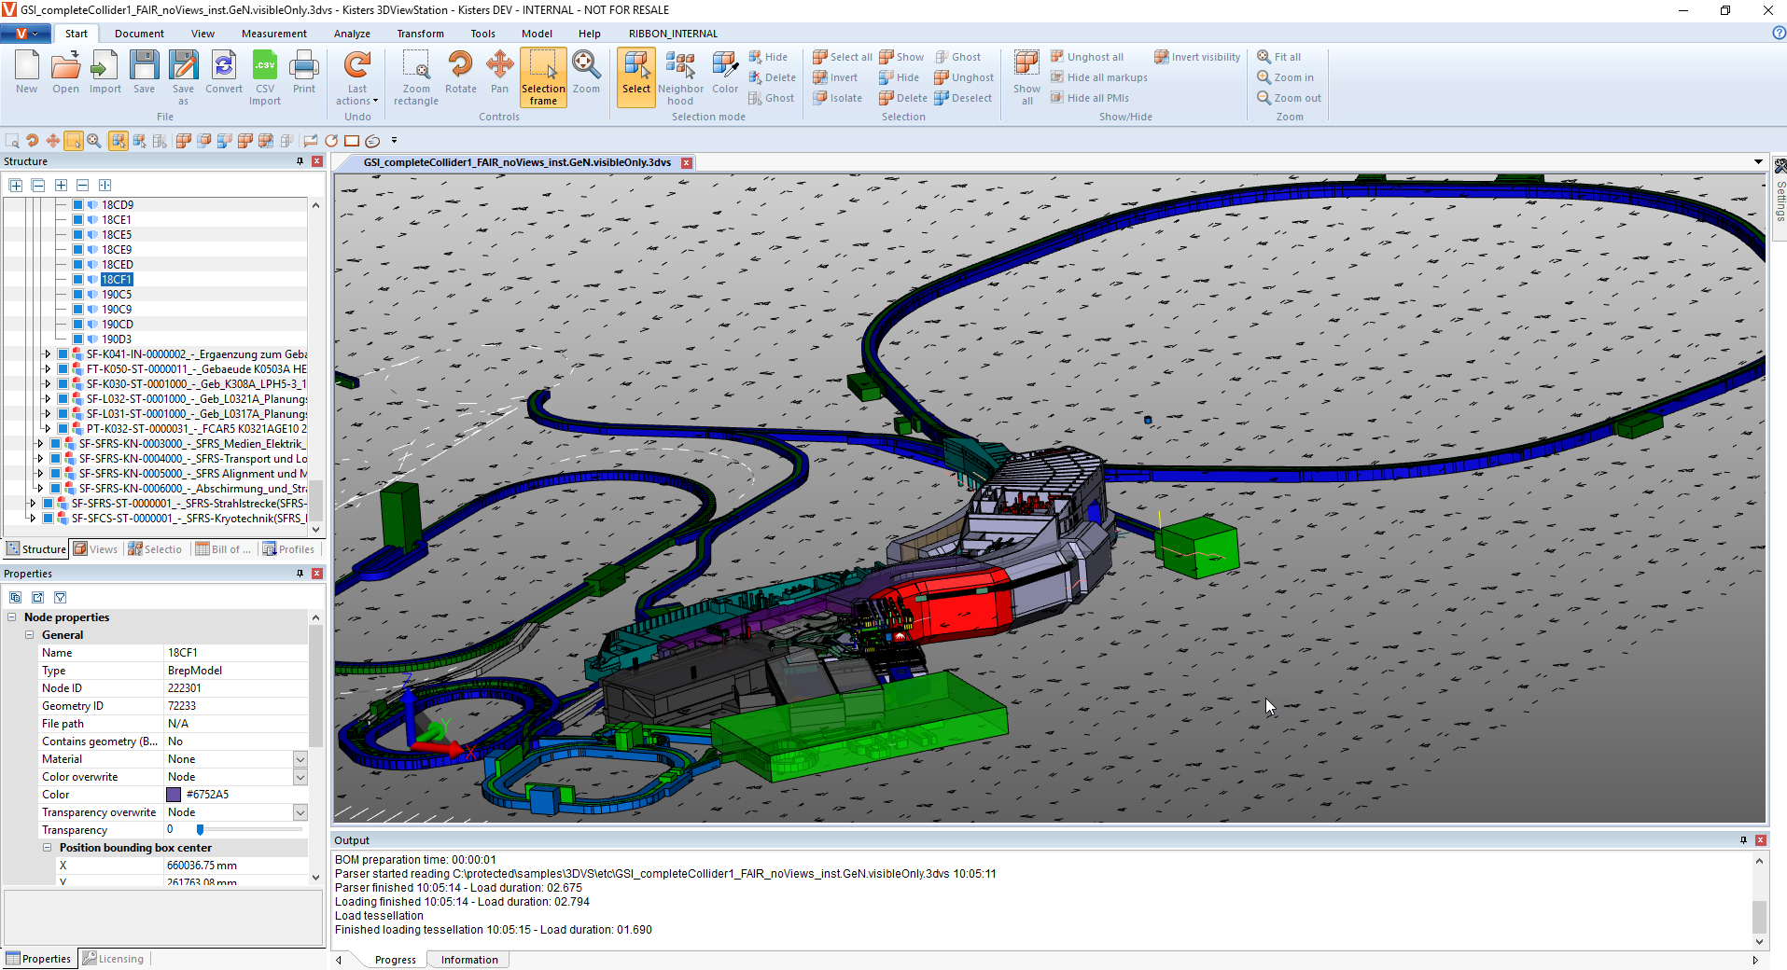Expand the SF-K041-IN-0000002 tree node
Screen dimensions: 1787x970
pyautogui.click(x=48, y=354)
